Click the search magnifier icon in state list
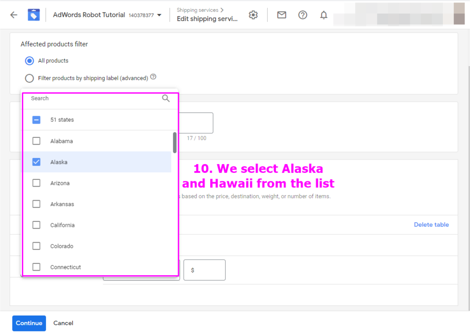Image resolution: width=470 pixels, height=333 pixels. (166, 98)
